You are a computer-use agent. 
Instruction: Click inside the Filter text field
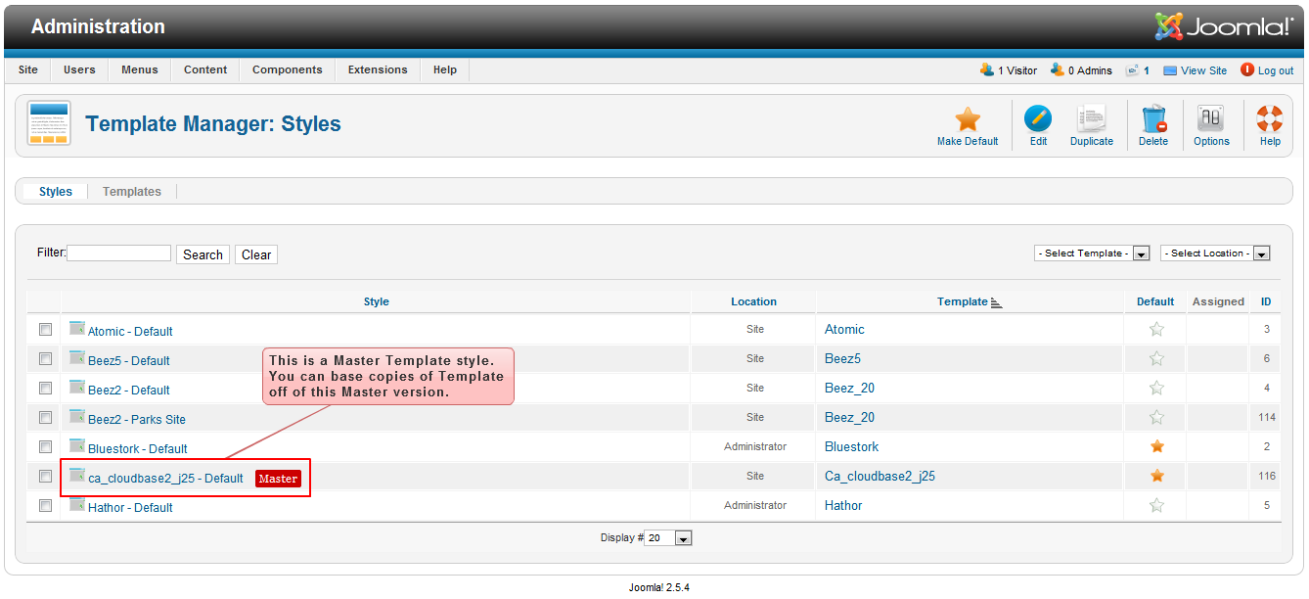click(x=119, y=253)
